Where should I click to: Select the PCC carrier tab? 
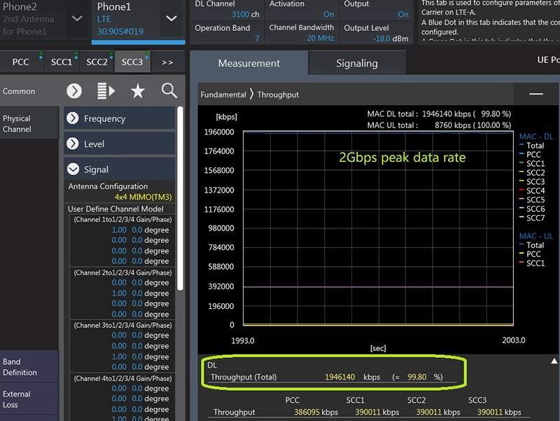click(x=21, y=62)
